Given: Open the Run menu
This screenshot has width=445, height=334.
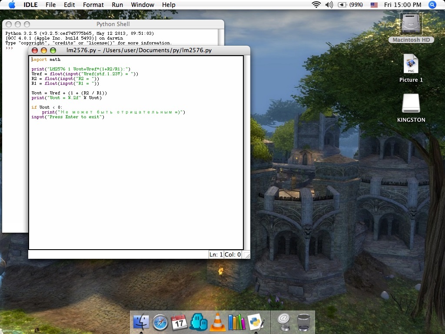Looking at the screenshot, I should tap(117, 5).
